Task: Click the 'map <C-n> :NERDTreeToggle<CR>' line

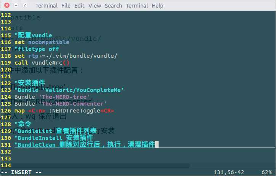Action: coord(64,111)
